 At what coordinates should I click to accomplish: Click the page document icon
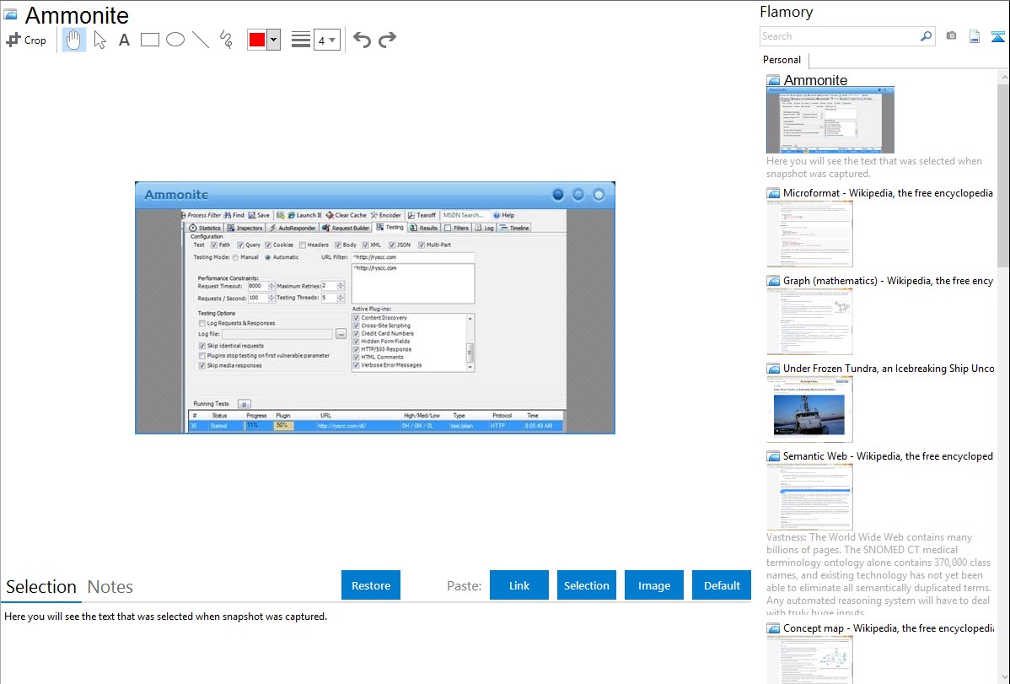click(x=975, y=36)
